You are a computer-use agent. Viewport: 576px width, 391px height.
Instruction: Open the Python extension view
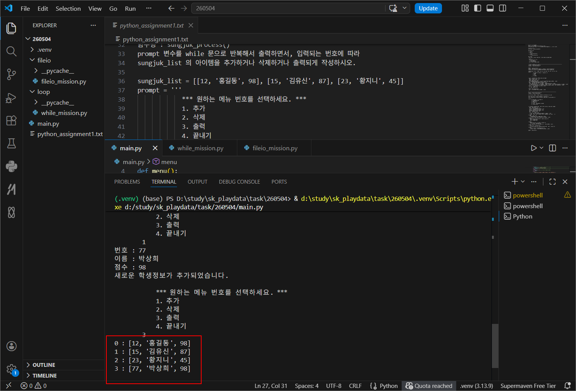[12, 166]
